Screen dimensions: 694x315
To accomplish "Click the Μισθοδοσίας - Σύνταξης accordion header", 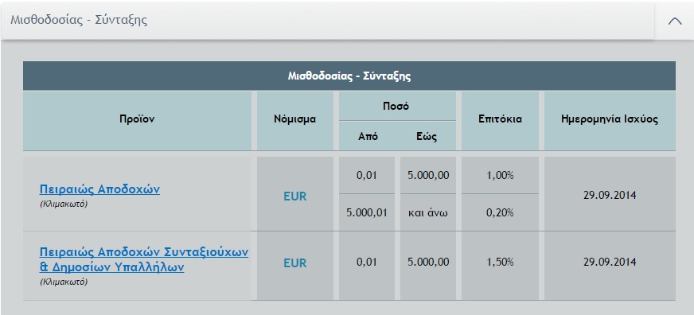I will 328,21.
